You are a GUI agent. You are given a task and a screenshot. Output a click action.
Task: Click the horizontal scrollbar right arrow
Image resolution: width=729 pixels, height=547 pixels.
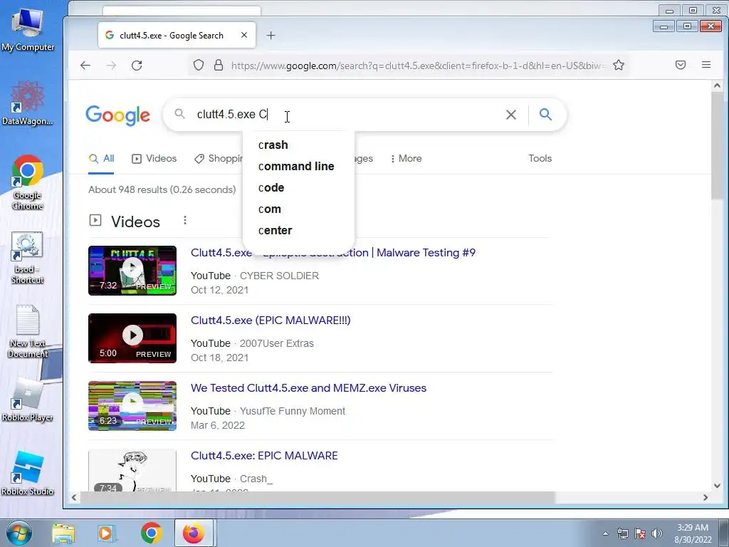pyautogui.click(x=706, y=497)
